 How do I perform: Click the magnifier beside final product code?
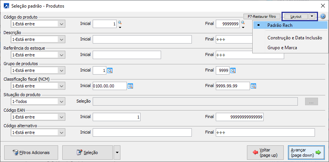[242, 23]
